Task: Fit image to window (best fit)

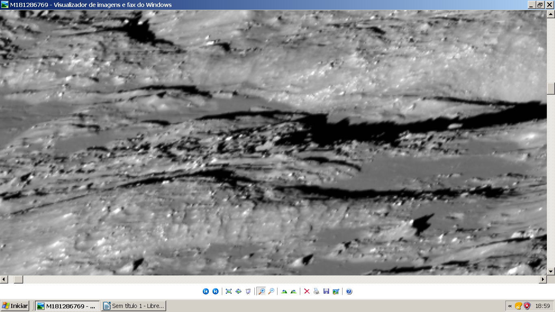Action: [229, 291]
